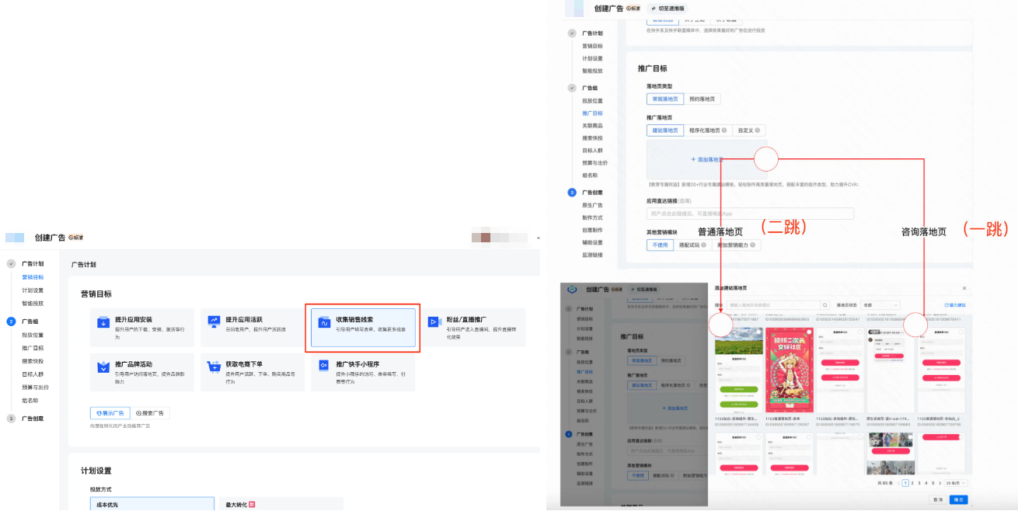Go to page 2 in pagination
Viewport: 1018px width, 511px height.
point(913,483)
